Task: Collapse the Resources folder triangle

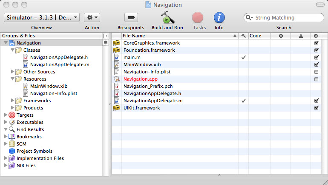Action: tap(12, 79)
